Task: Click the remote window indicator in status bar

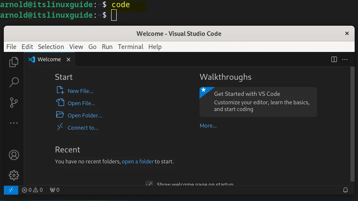Action: [x=11, y=190]
